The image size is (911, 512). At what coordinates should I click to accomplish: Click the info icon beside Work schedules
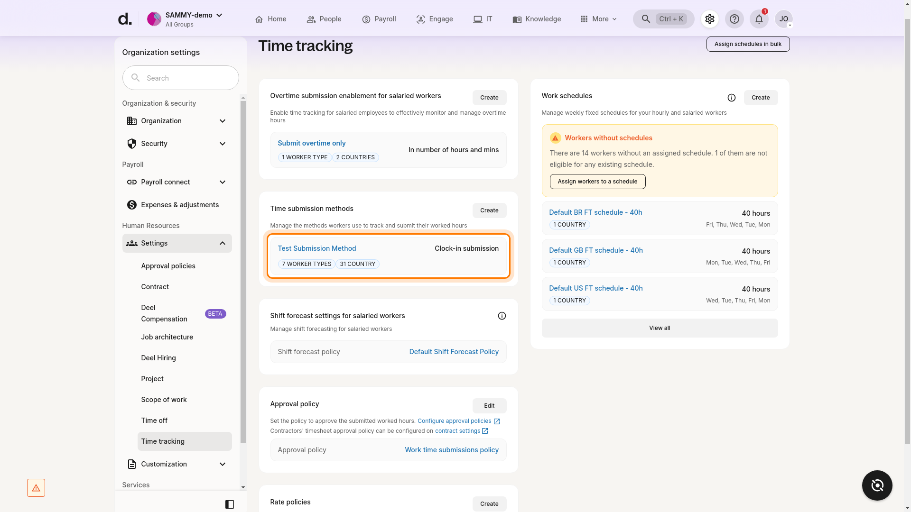click(731, 98)
